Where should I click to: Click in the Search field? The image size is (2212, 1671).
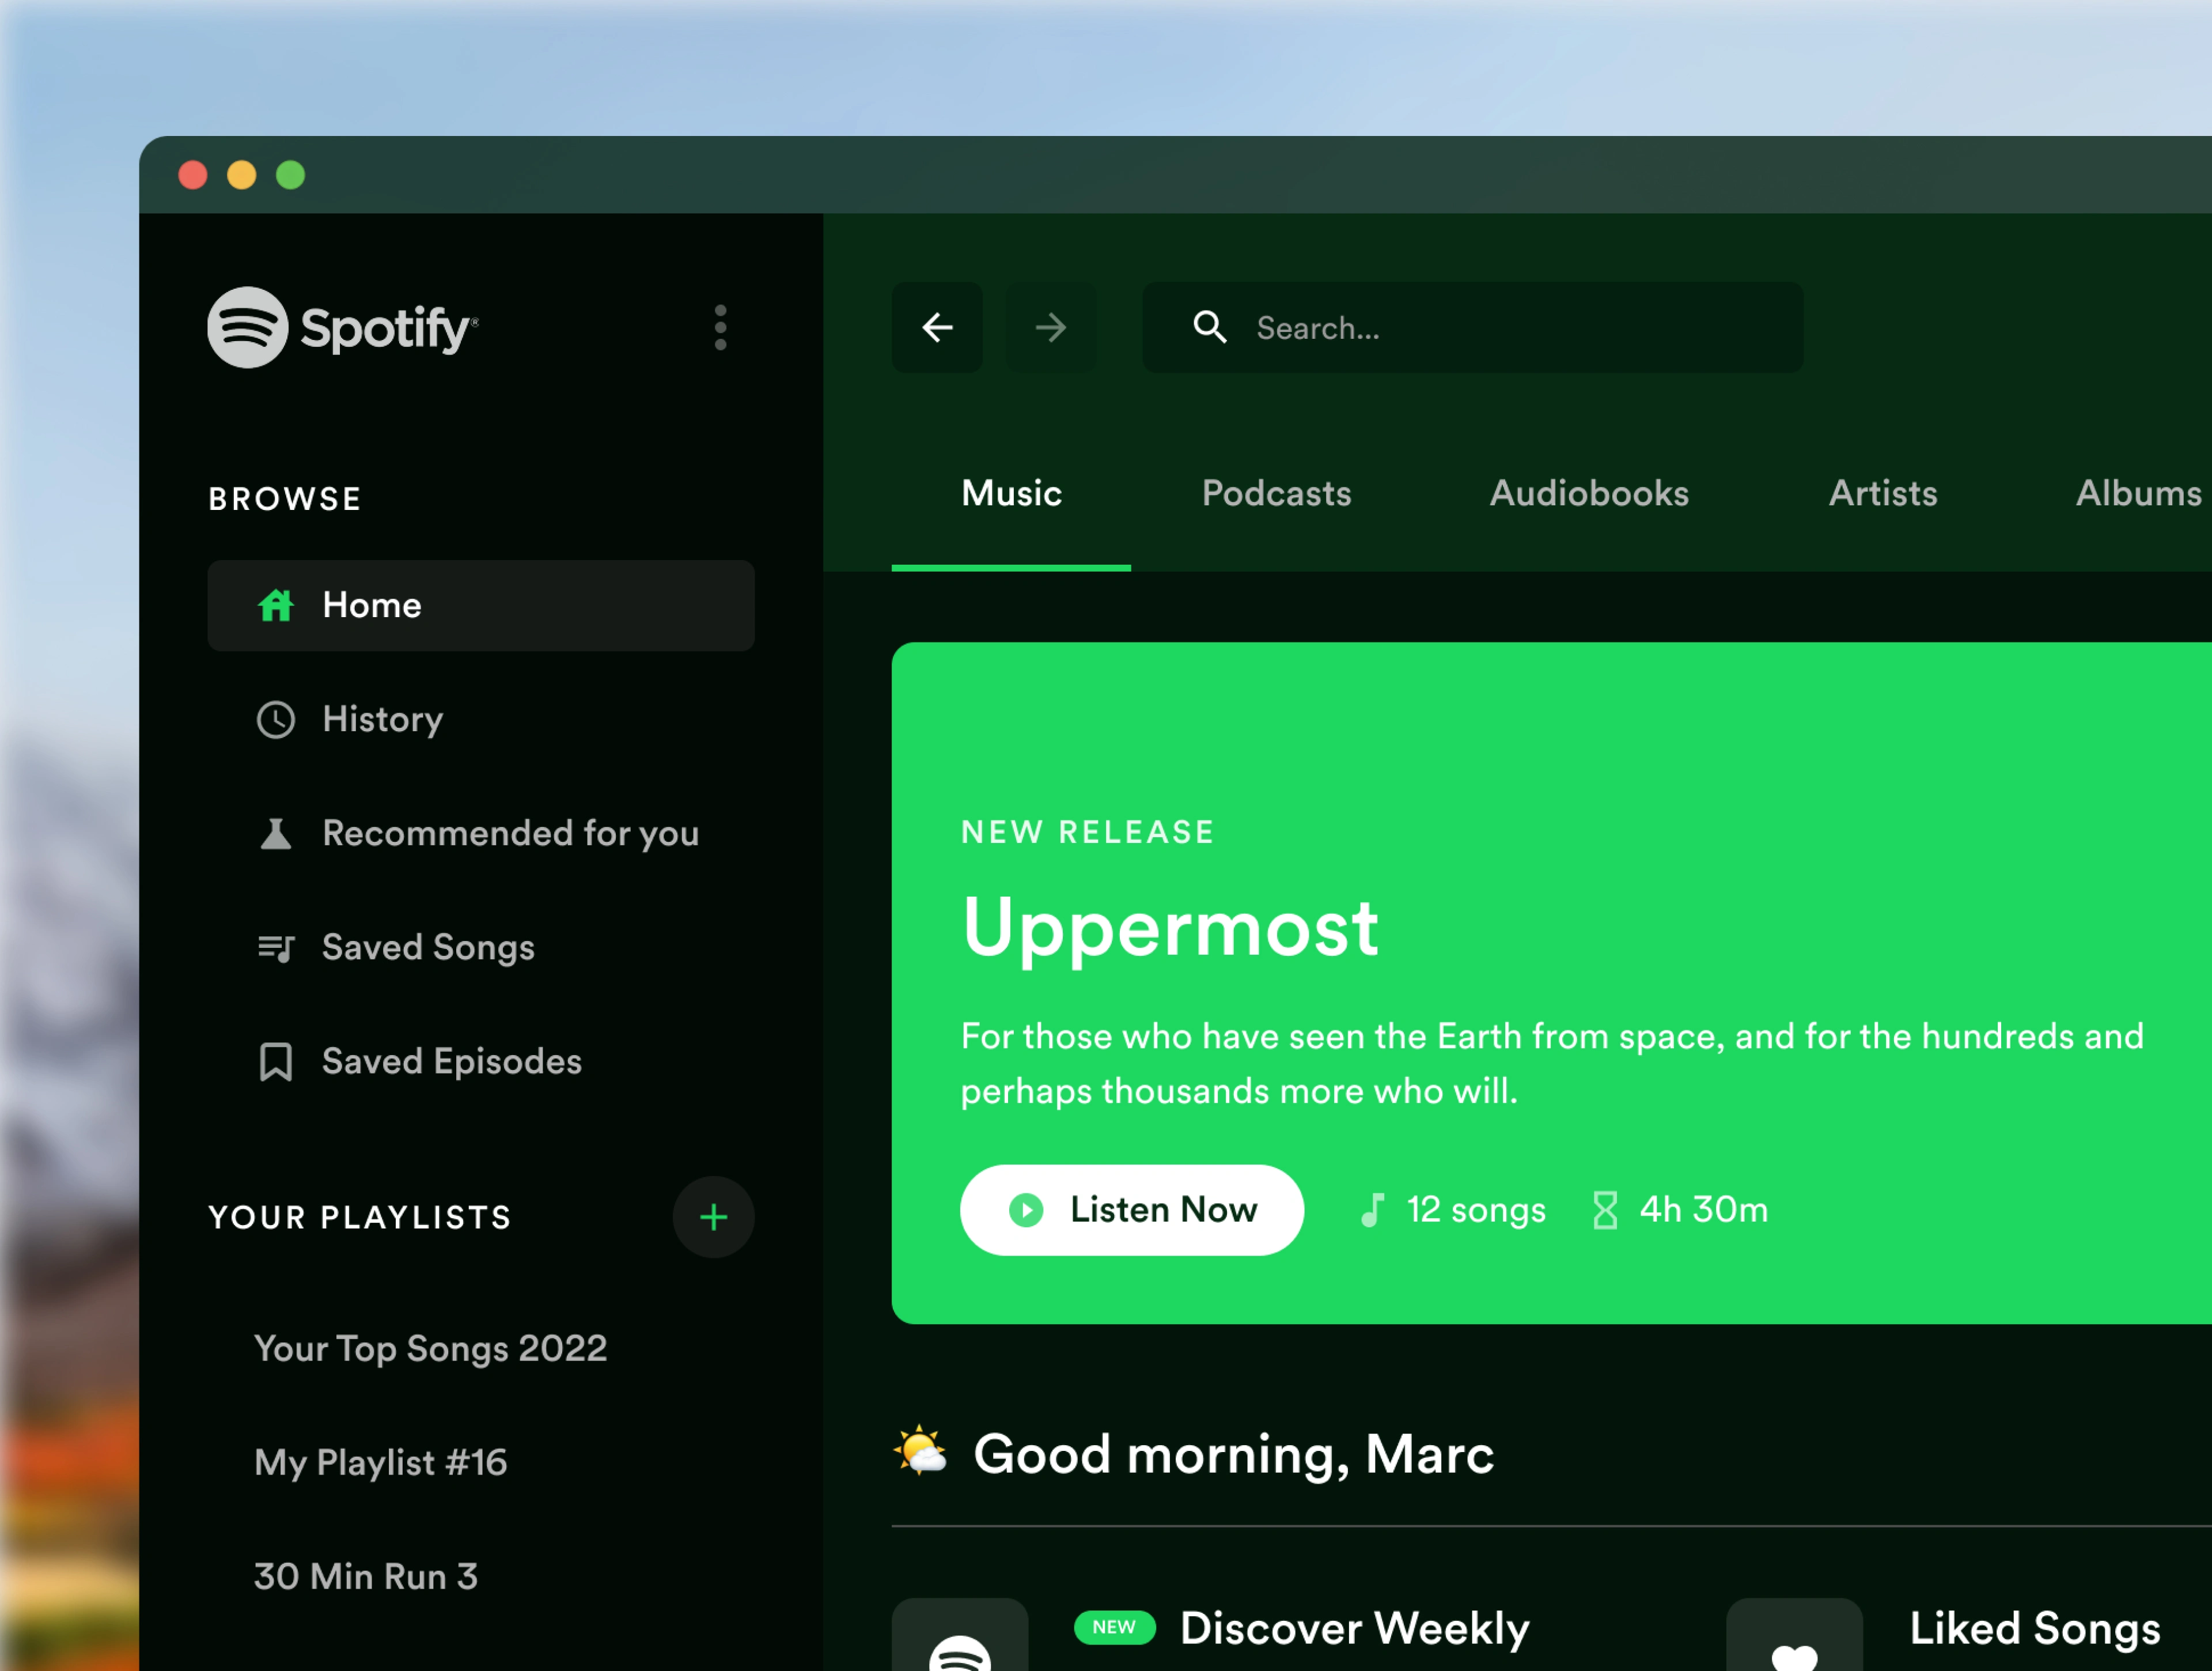(x=1500, y=327)
